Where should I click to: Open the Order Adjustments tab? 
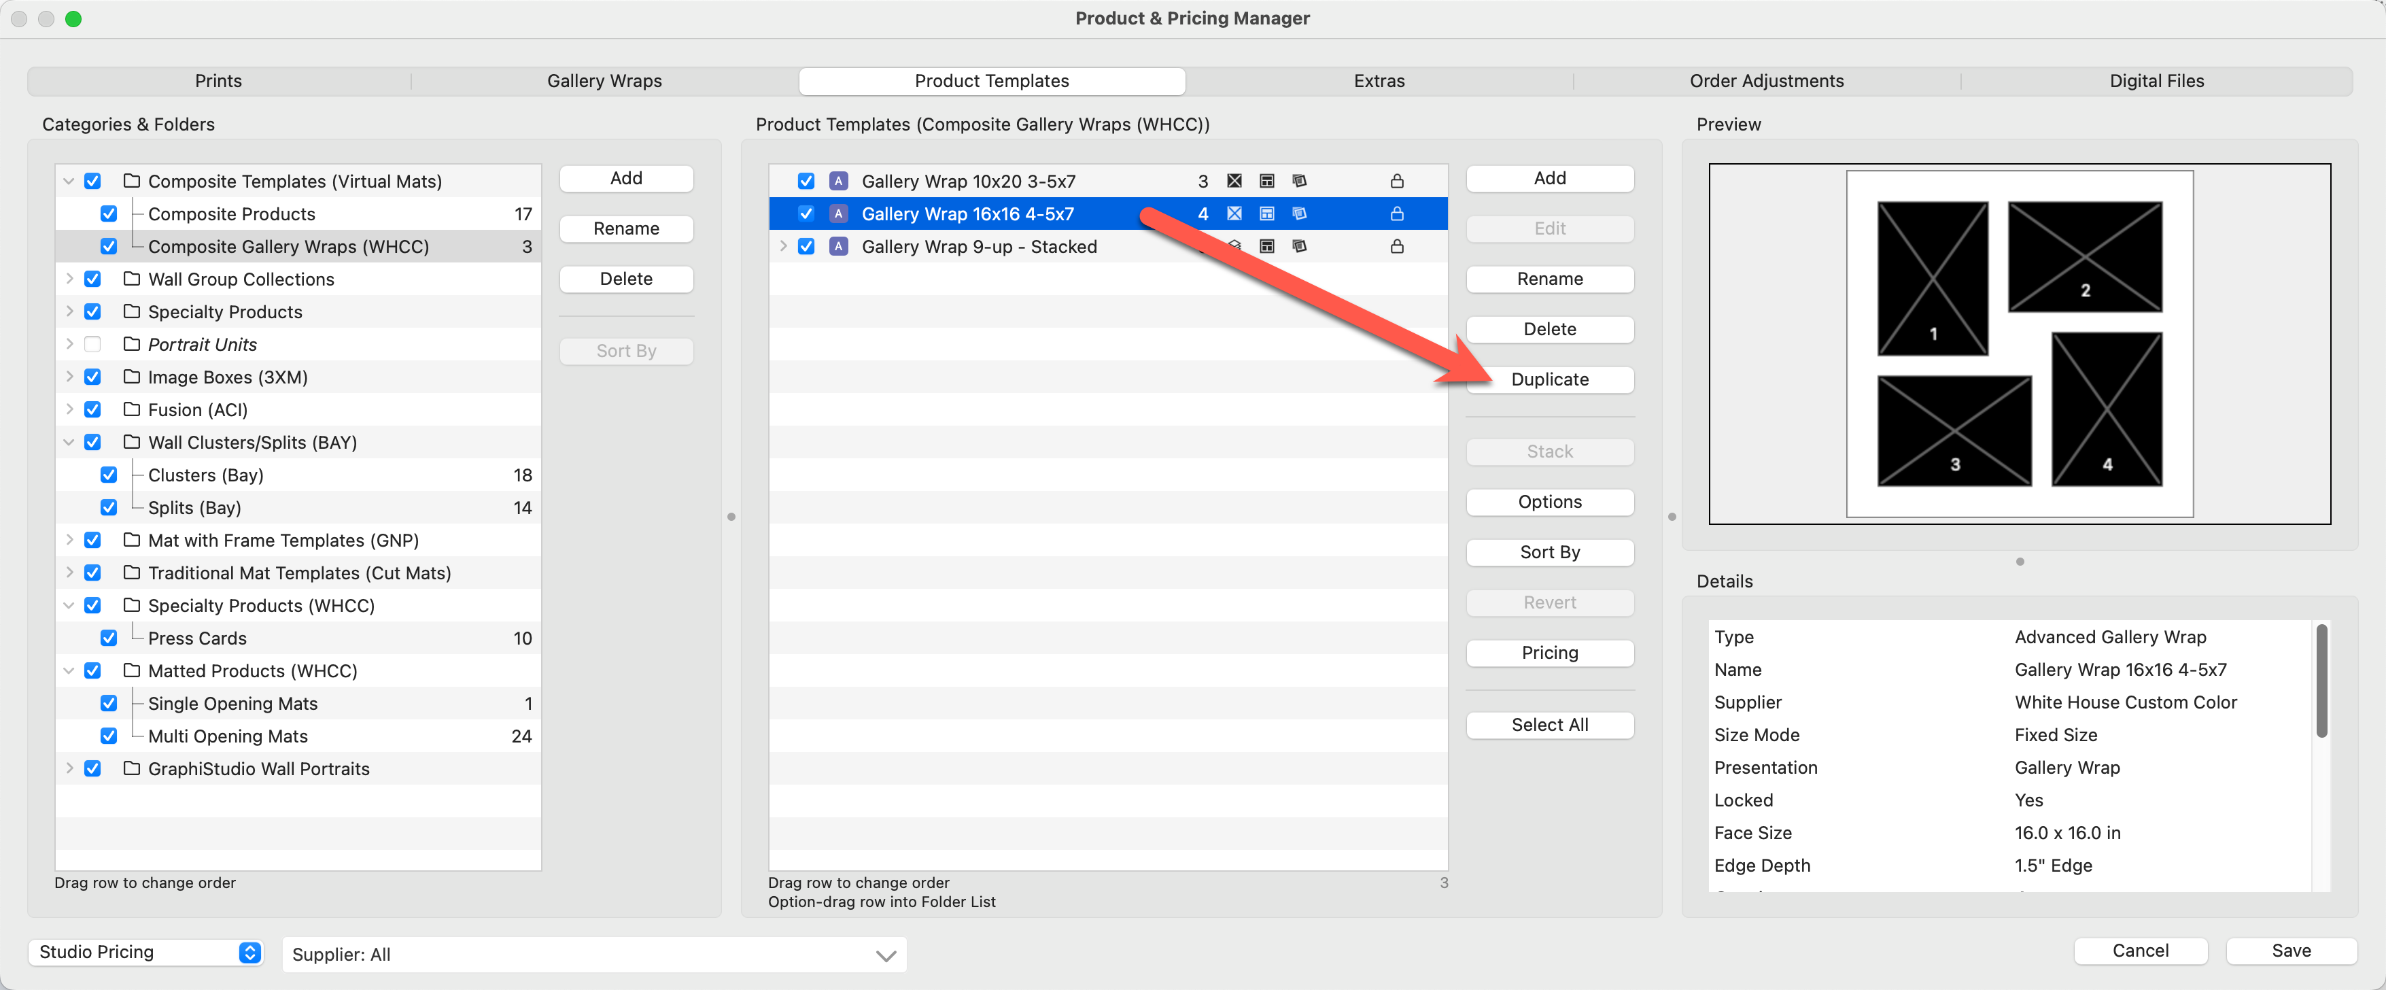1765,80
